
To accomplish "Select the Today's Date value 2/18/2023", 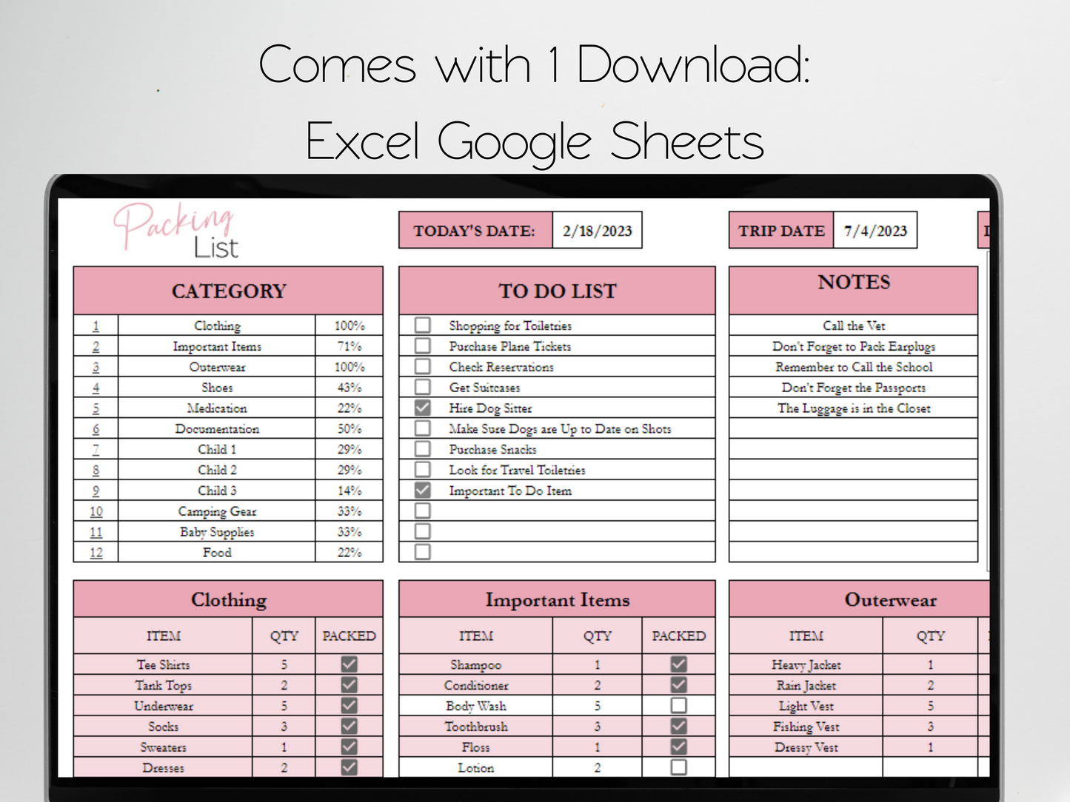I will [x=597, y=231].
